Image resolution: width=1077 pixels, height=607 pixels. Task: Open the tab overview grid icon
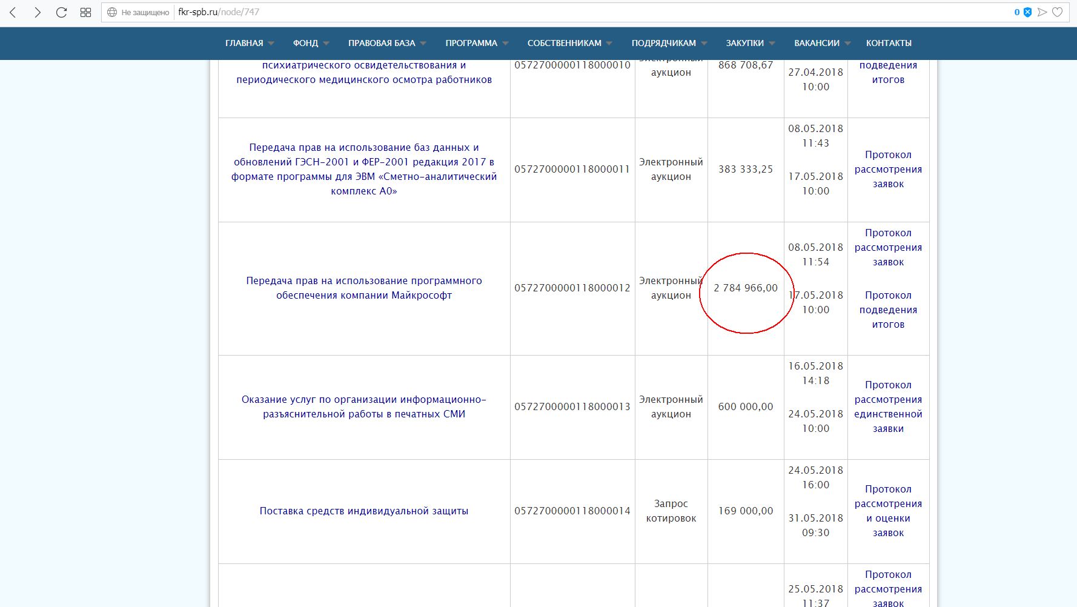point(85,12)
